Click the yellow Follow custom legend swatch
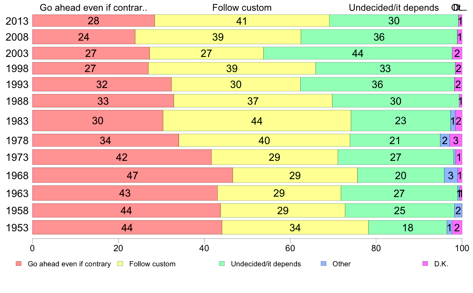Viewport: 473px width, 293px height. click(120, 264)
